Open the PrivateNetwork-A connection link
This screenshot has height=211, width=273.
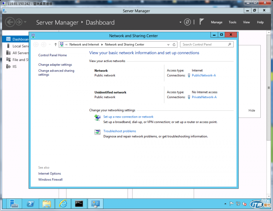tap(204, 97)
